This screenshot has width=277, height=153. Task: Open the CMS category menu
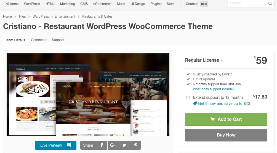[84, 4]
